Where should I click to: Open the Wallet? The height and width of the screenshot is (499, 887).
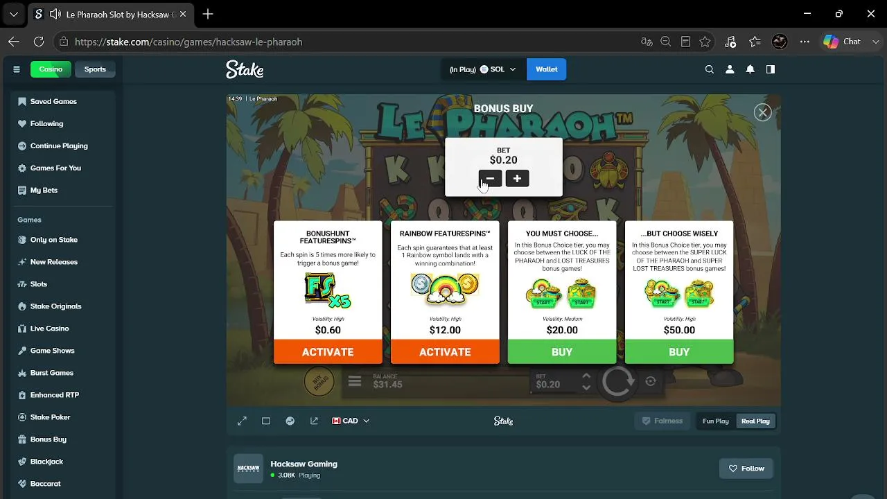pos(546,69)
